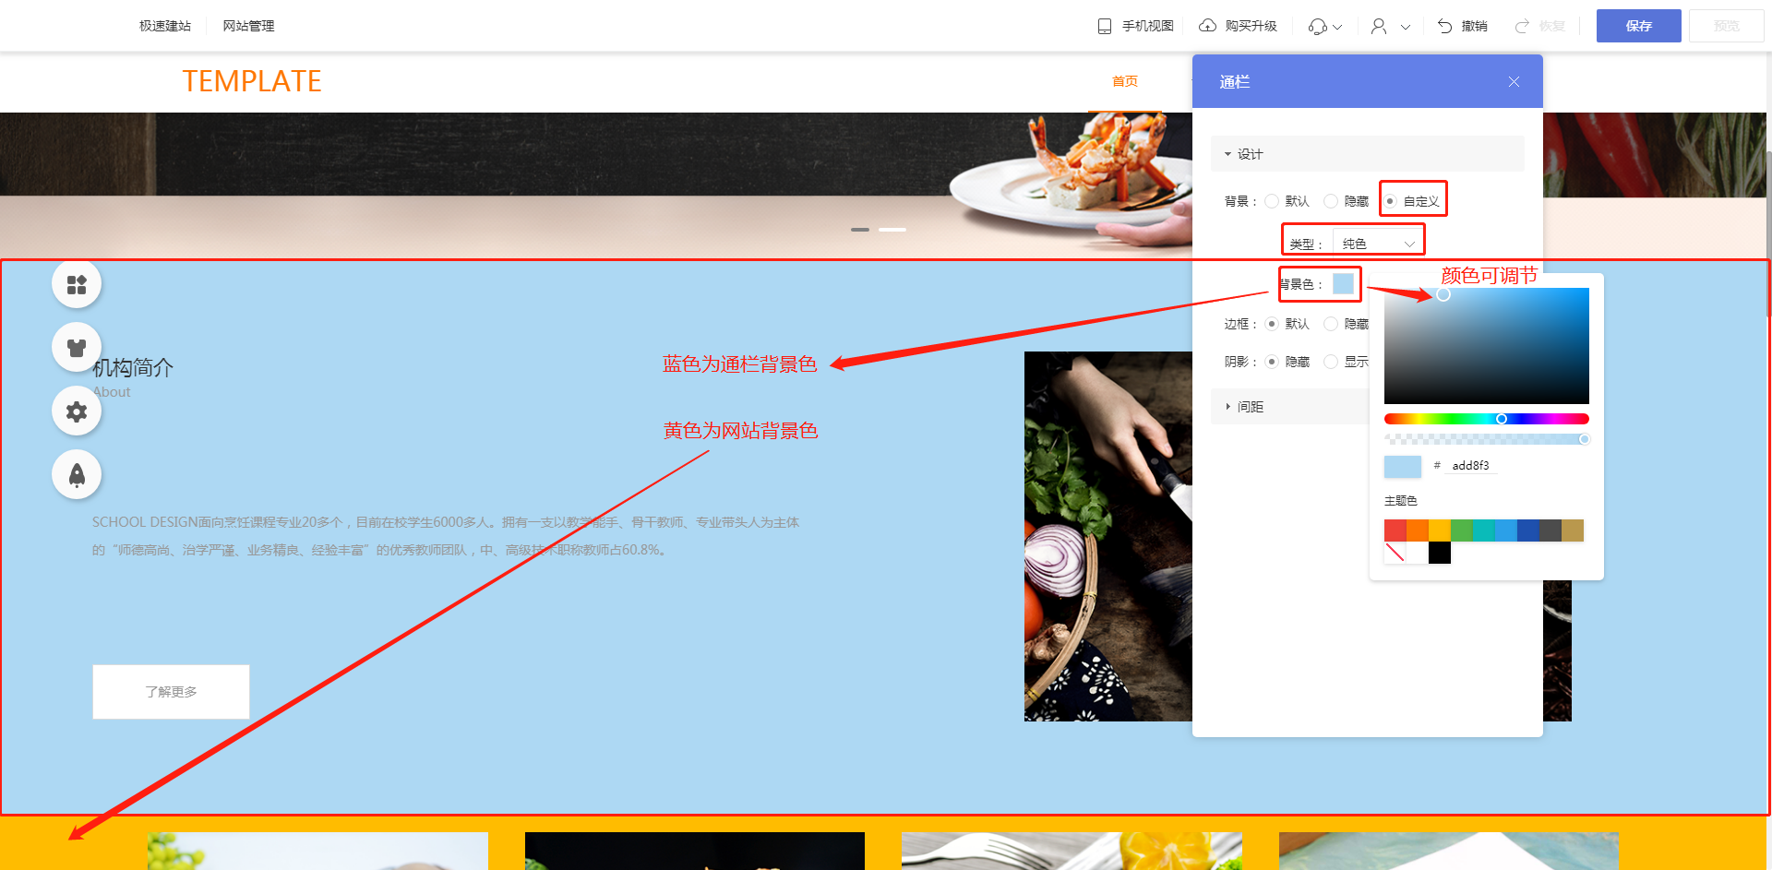
Task: Click the 机构简介 heading
Action: click(133, 368)
